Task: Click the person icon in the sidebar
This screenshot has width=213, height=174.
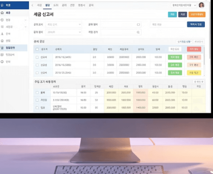Action: coord(2,34)
